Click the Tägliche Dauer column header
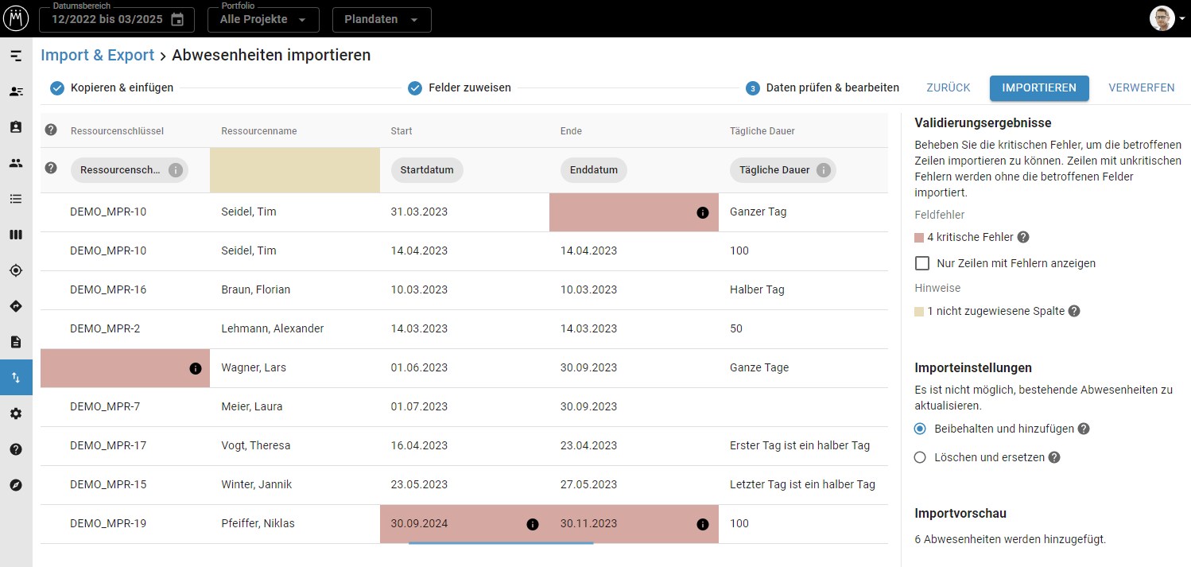The width and height of the screenshot is (1191, 567). pos(762,131)
